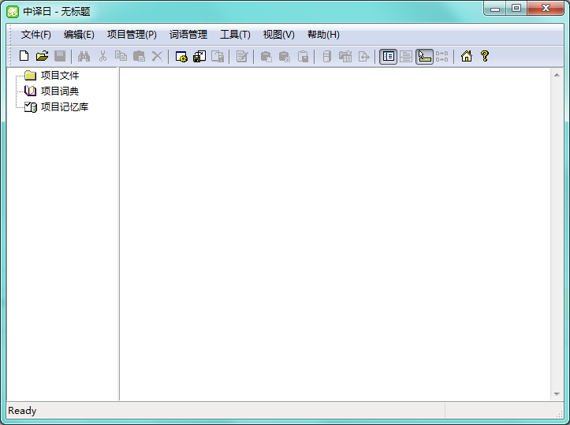Toggle the project tree panel view button

[x=388, y=56]
